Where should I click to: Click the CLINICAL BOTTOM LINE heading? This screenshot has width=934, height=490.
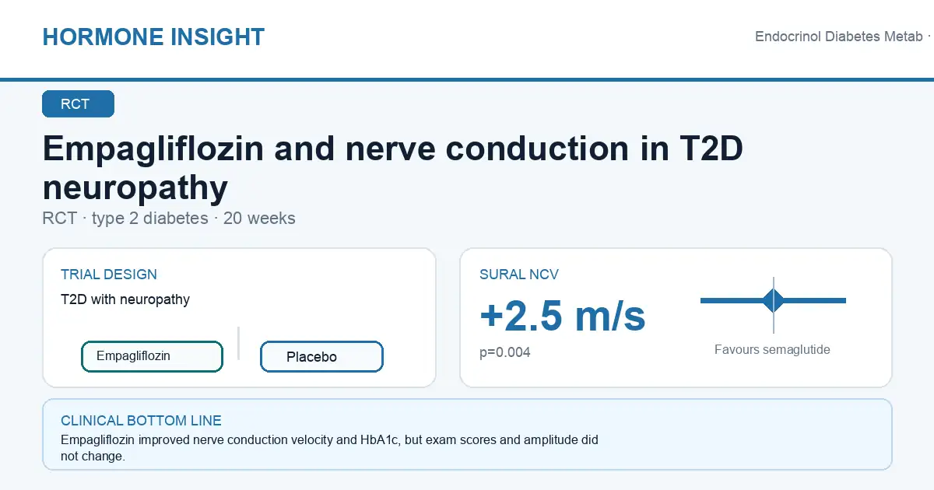(141, 421)
